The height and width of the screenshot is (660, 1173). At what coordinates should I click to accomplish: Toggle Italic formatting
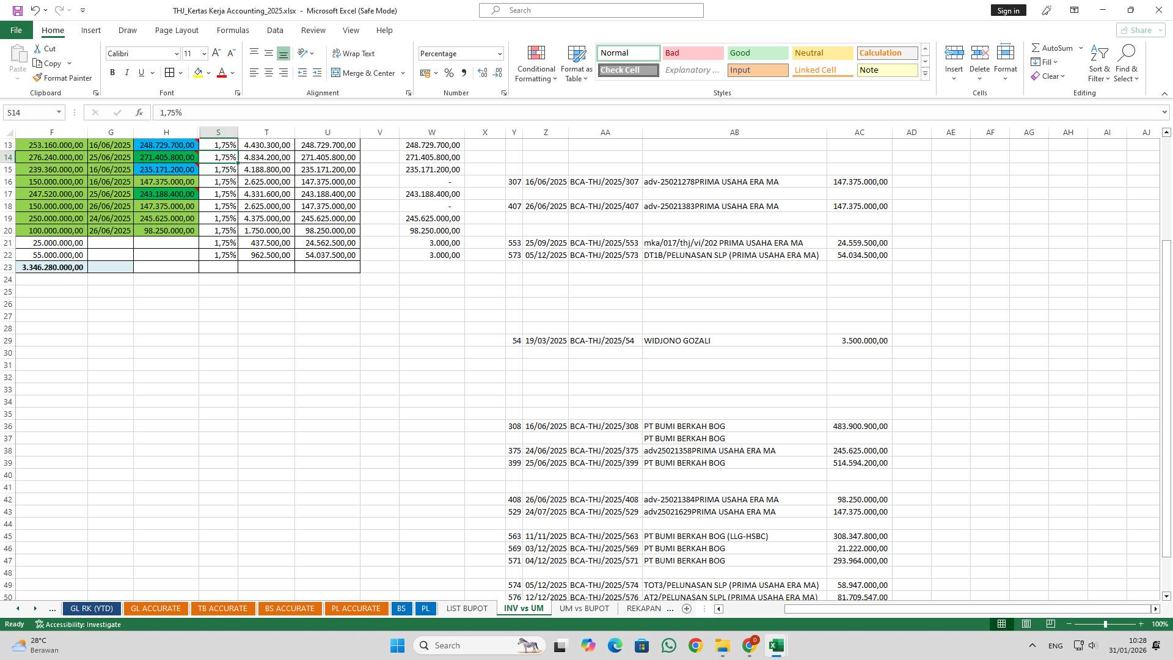pos(127,73)
